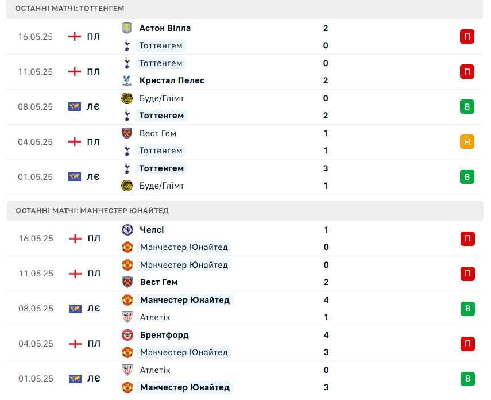The width and height of the screenshot is (491, 400).
Task: Click the West Ham crest in the 04.05.25 match
Action: (127, 133)
